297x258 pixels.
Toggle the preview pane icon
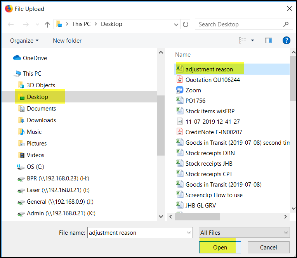268,40
